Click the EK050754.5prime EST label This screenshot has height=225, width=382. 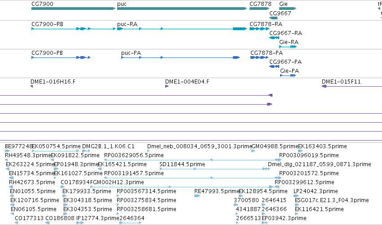coord(56,146)
